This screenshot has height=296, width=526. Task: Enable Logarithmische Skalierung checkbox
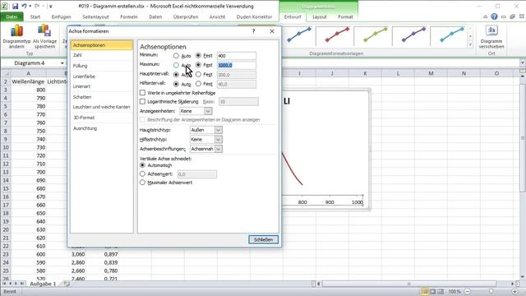[142, 101]
